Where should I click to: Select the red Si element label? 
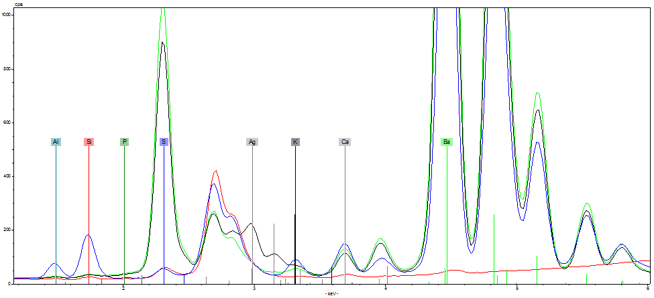(x=89, y=142)
